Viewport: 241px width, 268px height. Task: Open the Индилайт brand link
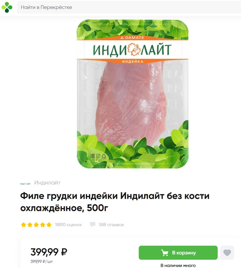tap(47, 182)
